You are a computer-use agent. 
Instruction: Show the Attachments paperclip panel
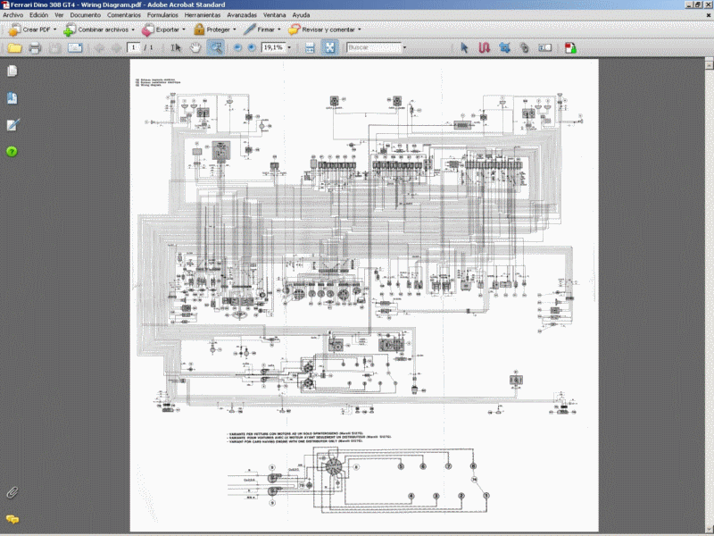(12, 493)
